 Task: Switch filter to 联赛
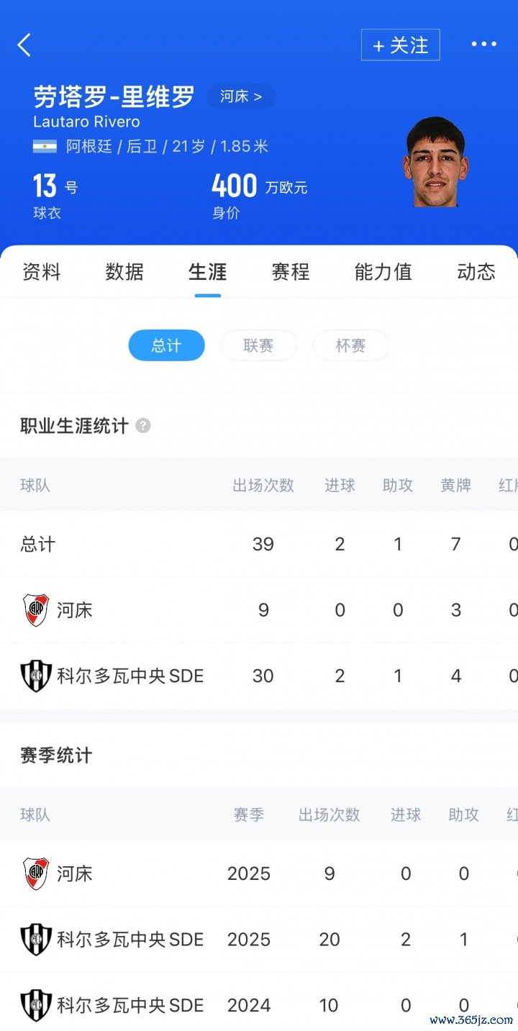point(258,345)
